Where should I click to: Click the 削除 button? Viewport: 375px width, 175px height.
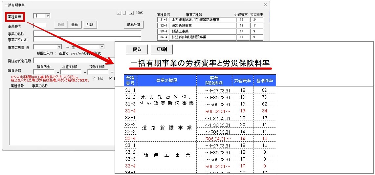(90, 25)
